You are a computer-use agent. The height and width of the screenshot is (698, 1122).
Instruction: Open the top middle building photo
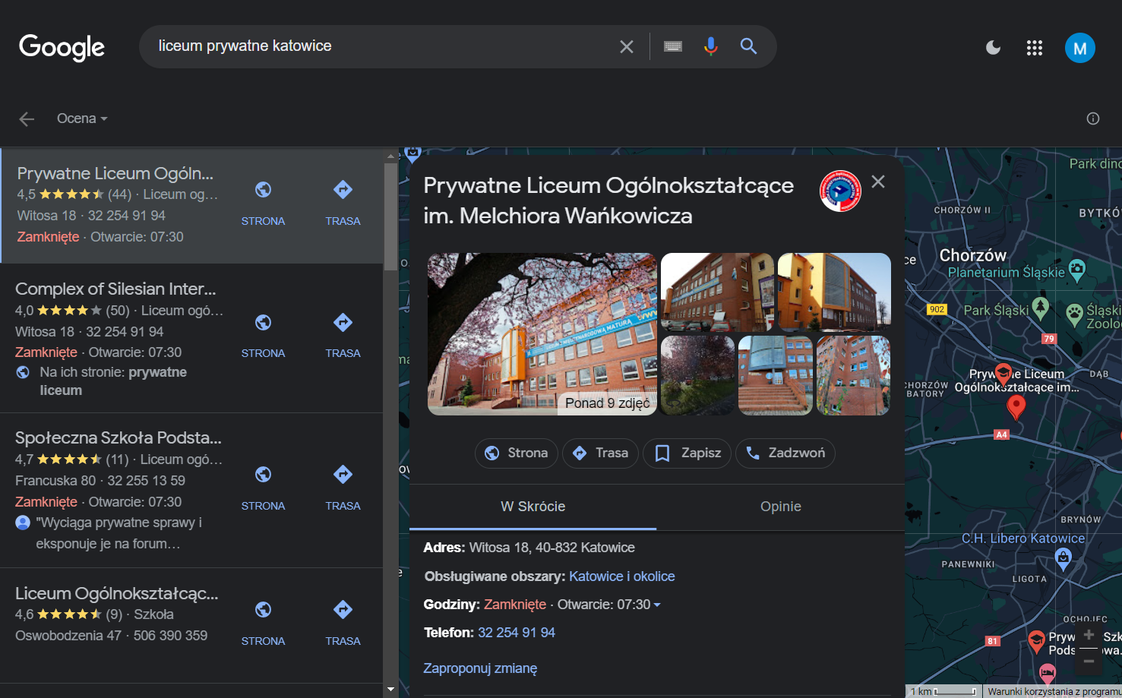point(717,292)
